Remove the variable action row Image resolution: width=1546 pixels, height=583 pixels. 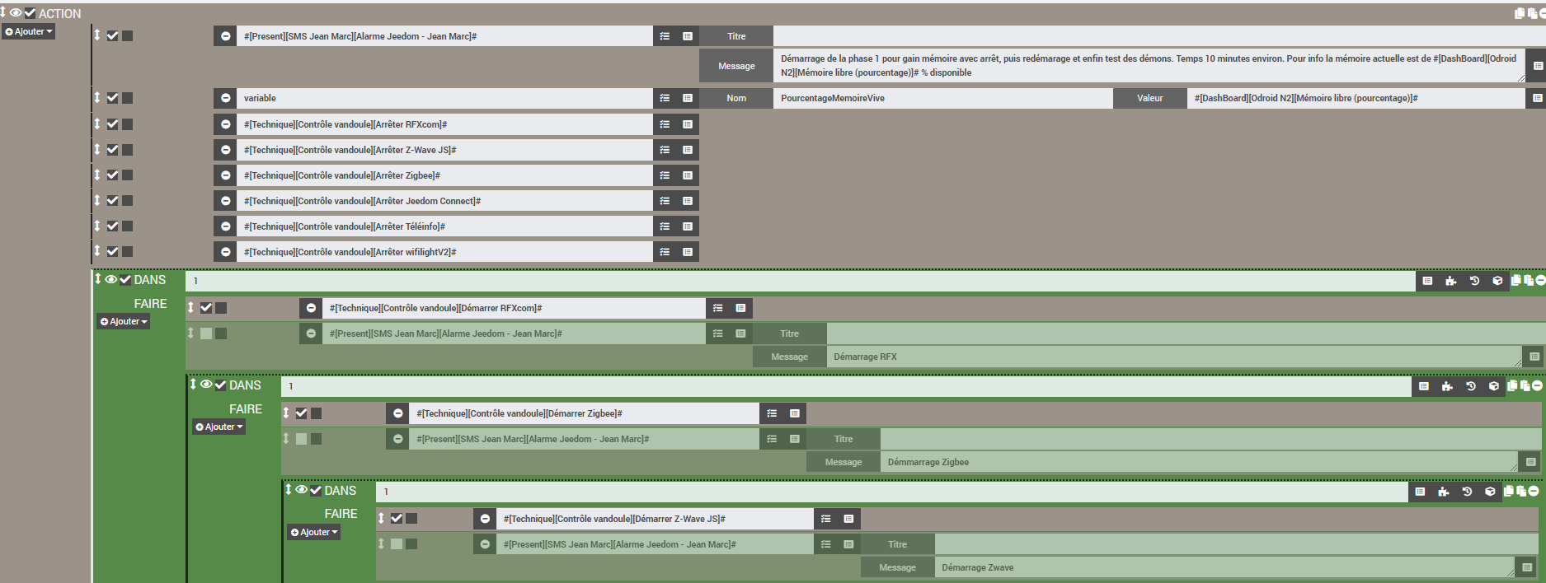click(225, 98)
